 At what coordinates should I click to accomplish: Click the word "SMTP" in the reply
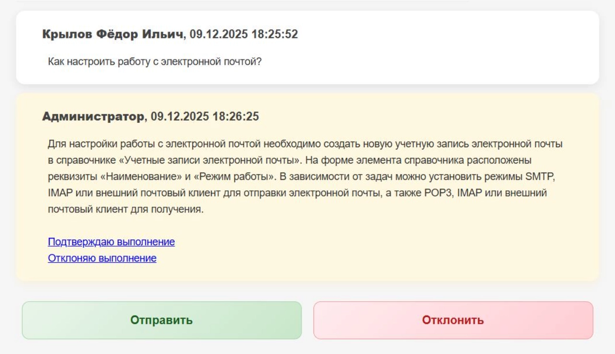(x=540, y=176)
